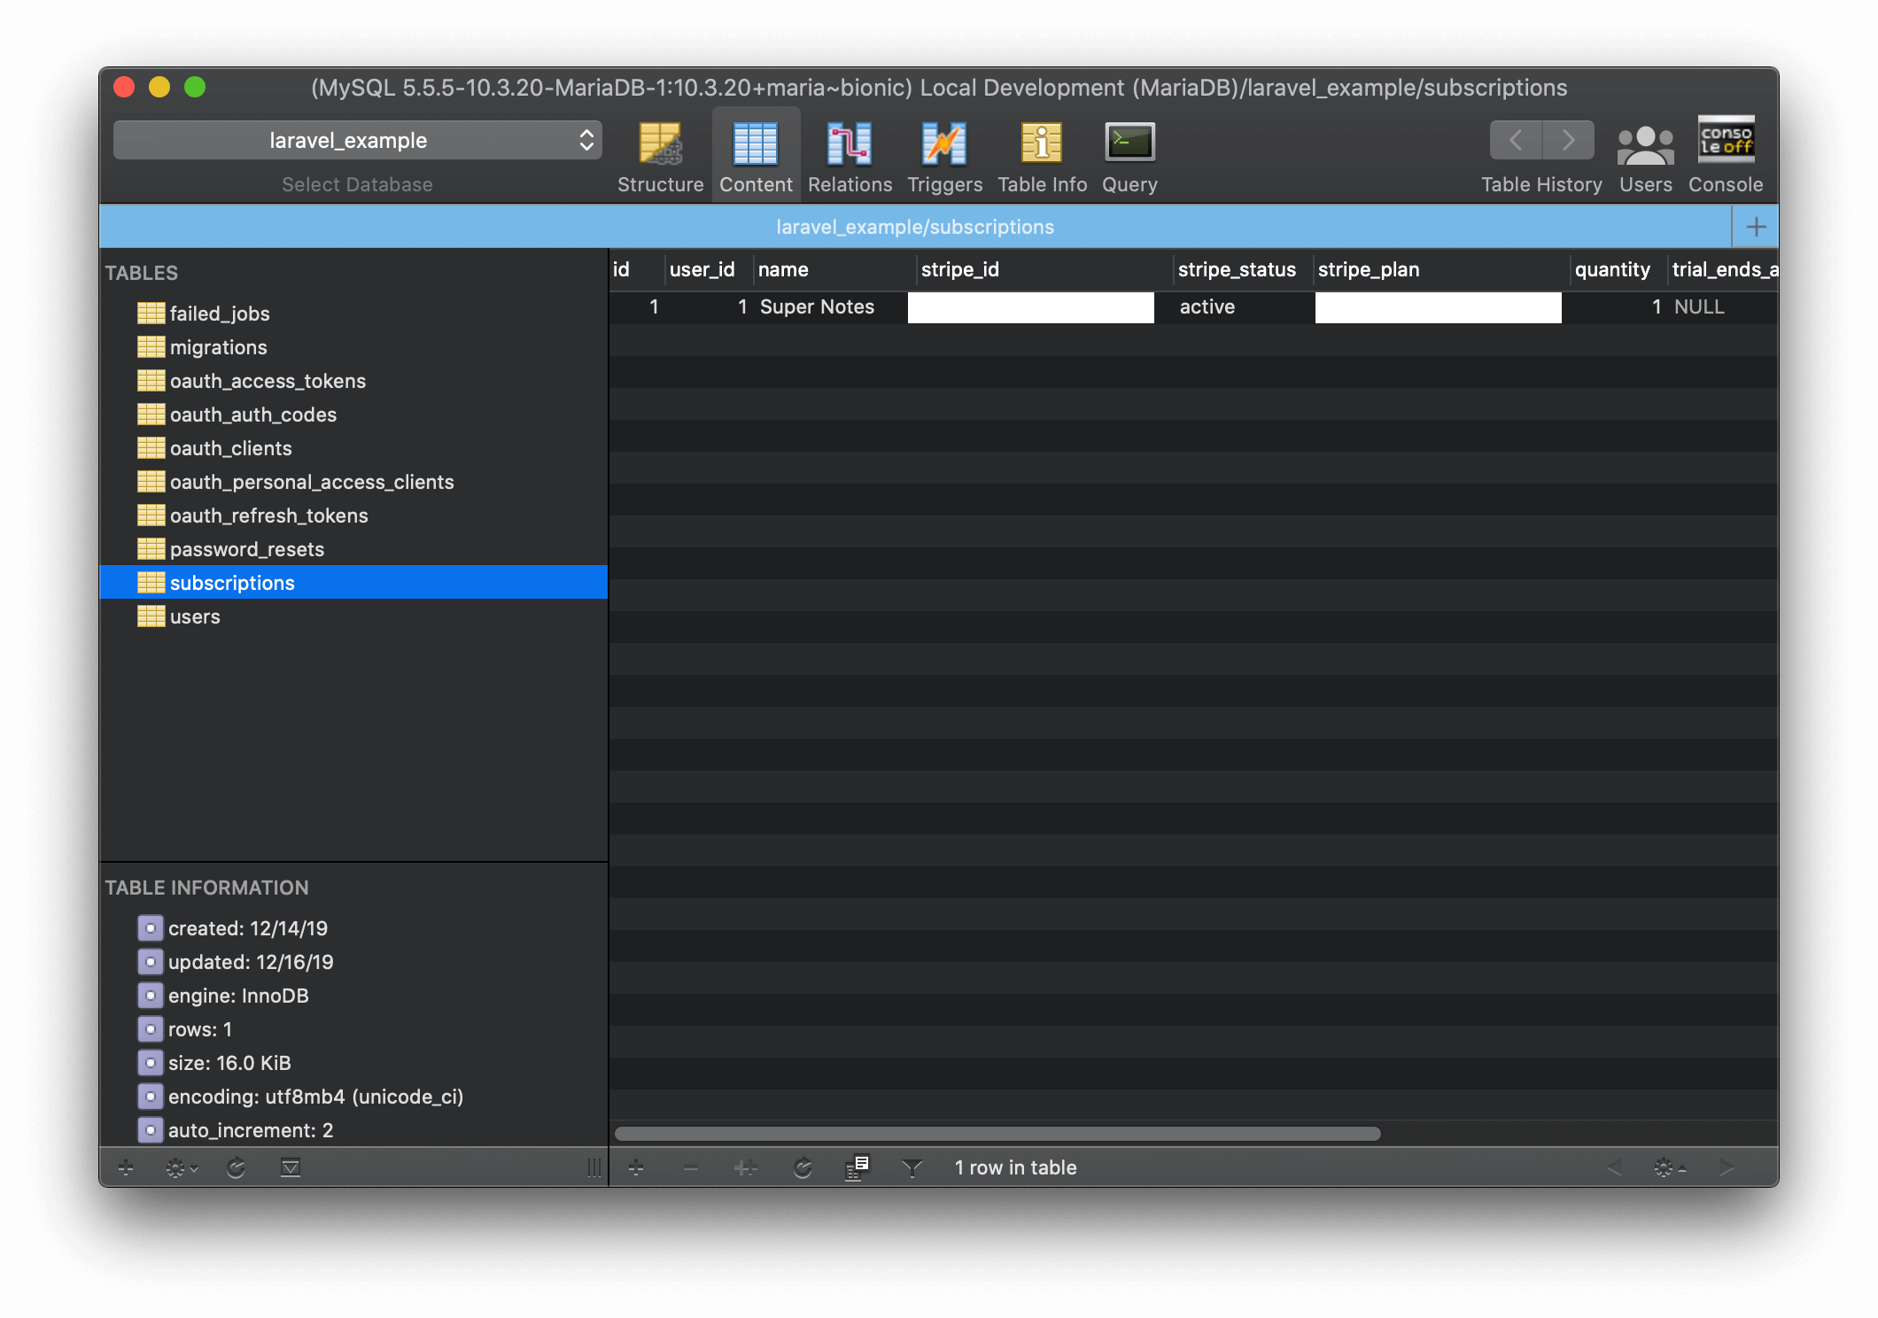
Task: Add a new row with plus icon
Action: tap(636, 1168)
